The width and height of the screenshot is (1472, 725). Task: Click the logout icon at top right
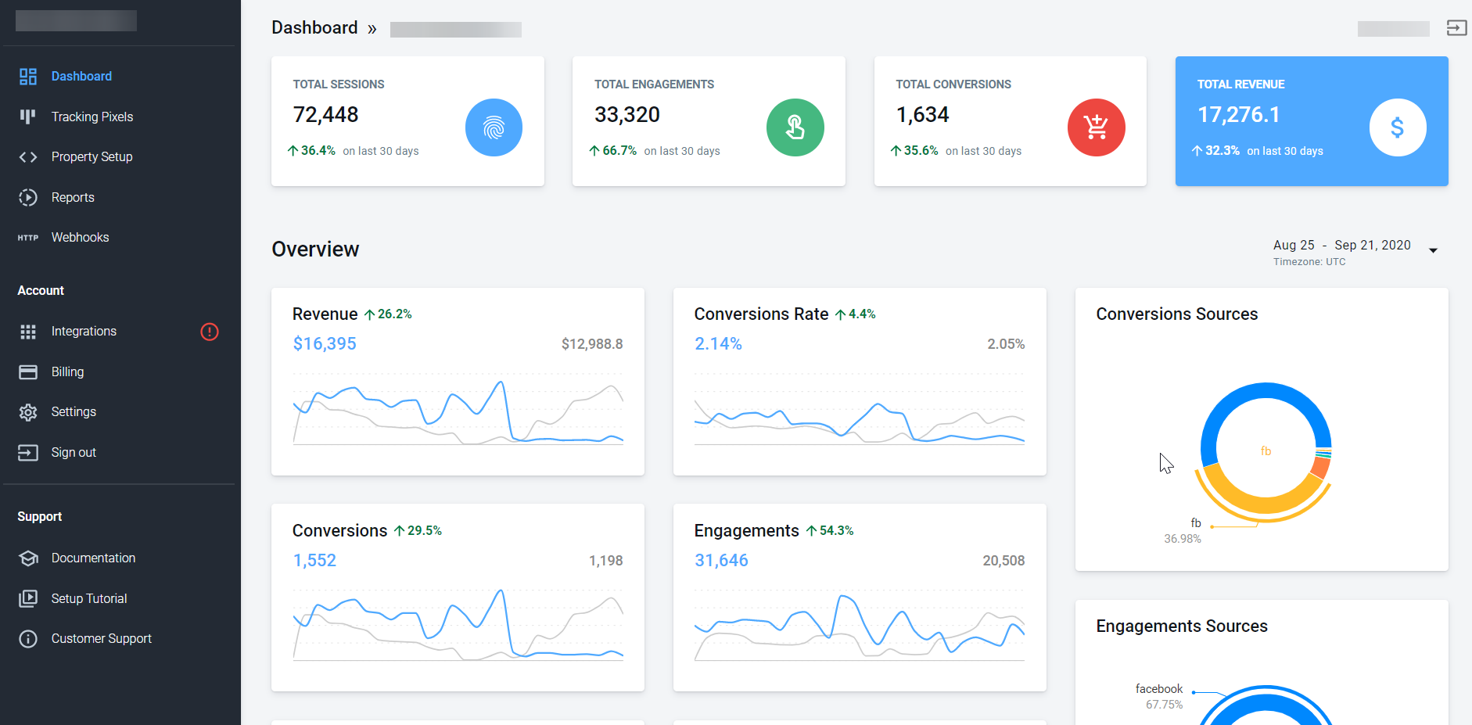click(x=1456, y=28)
